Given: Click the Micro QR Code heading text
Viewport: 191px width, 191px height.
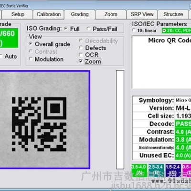Looking at the screenshot, I should pos(170,41).
